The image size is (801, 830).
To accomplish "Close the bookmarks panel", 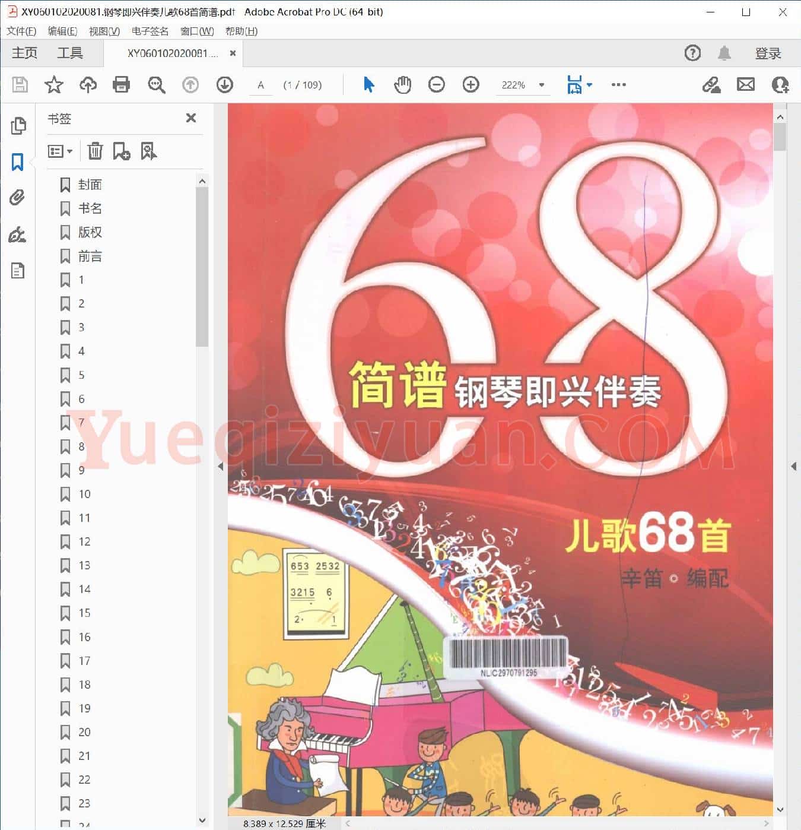I will pyautogui.click(x=191, y=118).
